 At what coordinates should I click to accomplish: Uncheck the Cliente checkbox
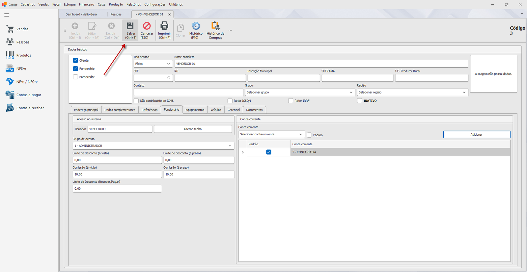pos(75,61)
